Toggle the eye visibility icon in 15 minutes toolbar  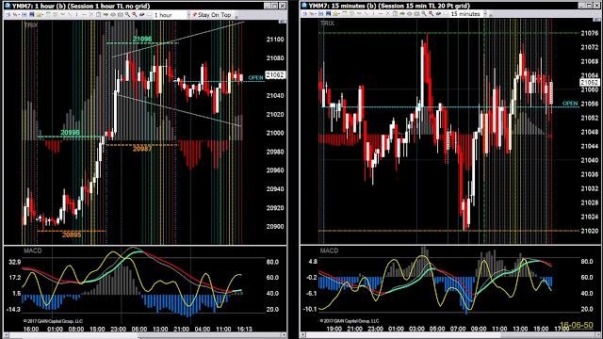(409, 14)
